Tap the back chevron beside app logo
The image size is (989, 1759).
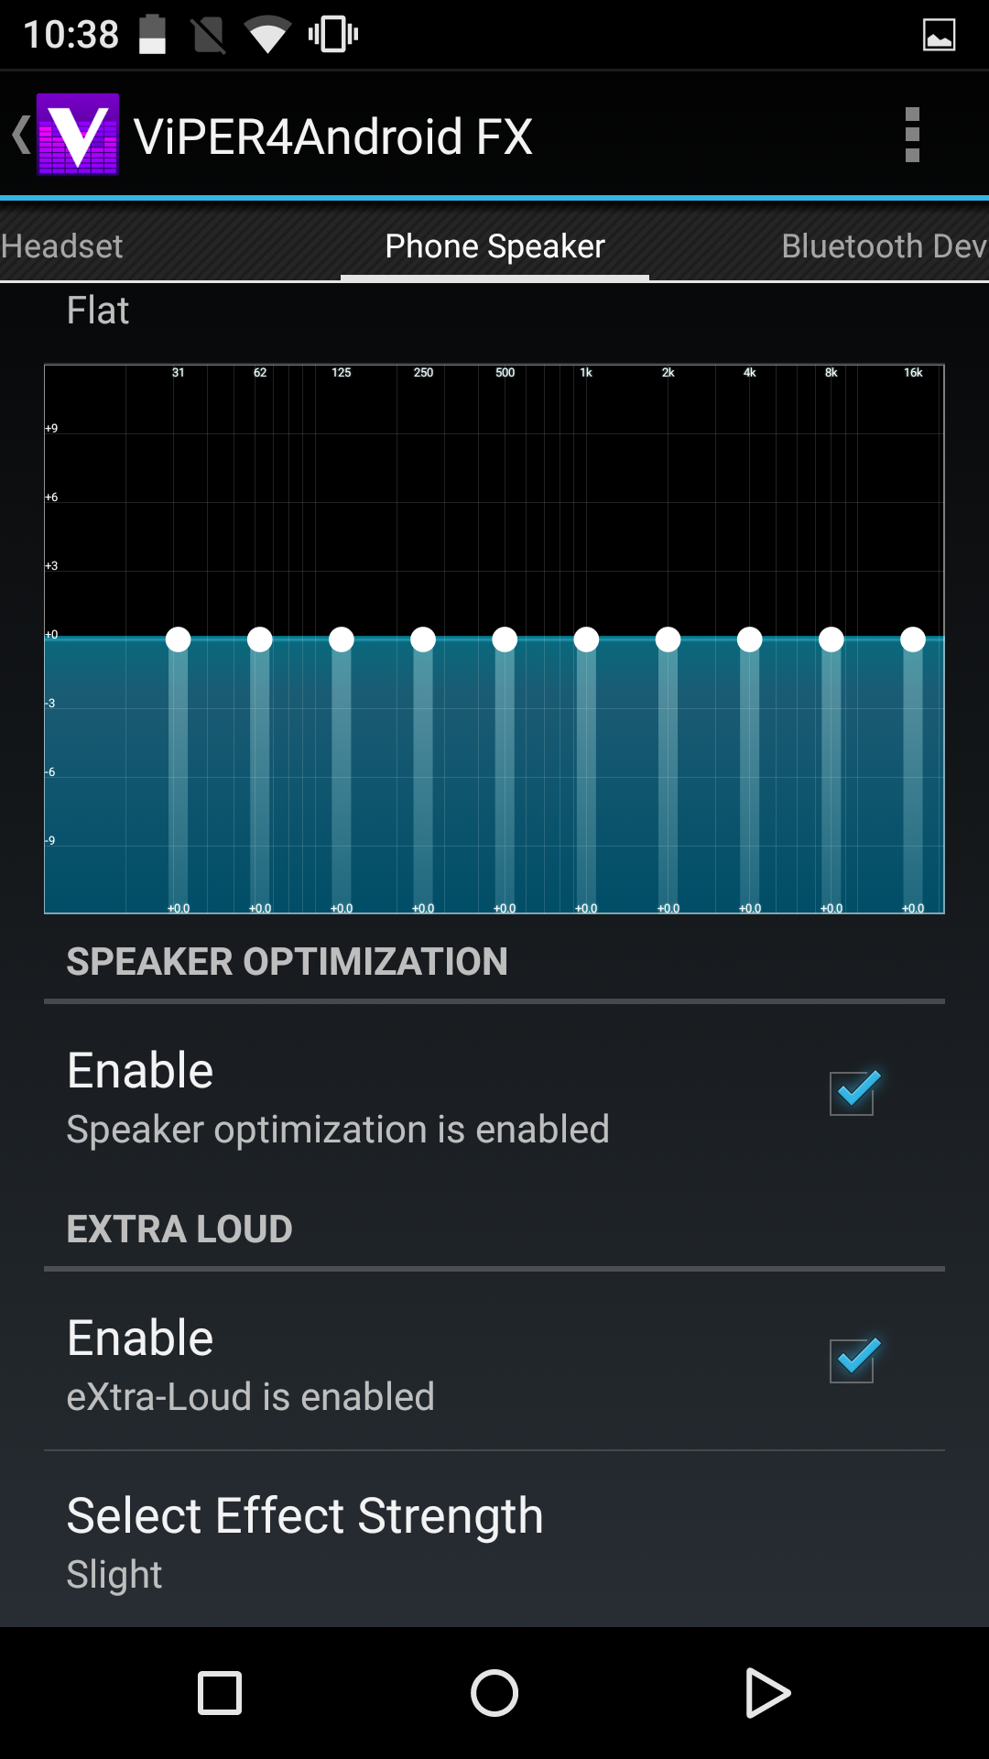click(x=20, y=135)
